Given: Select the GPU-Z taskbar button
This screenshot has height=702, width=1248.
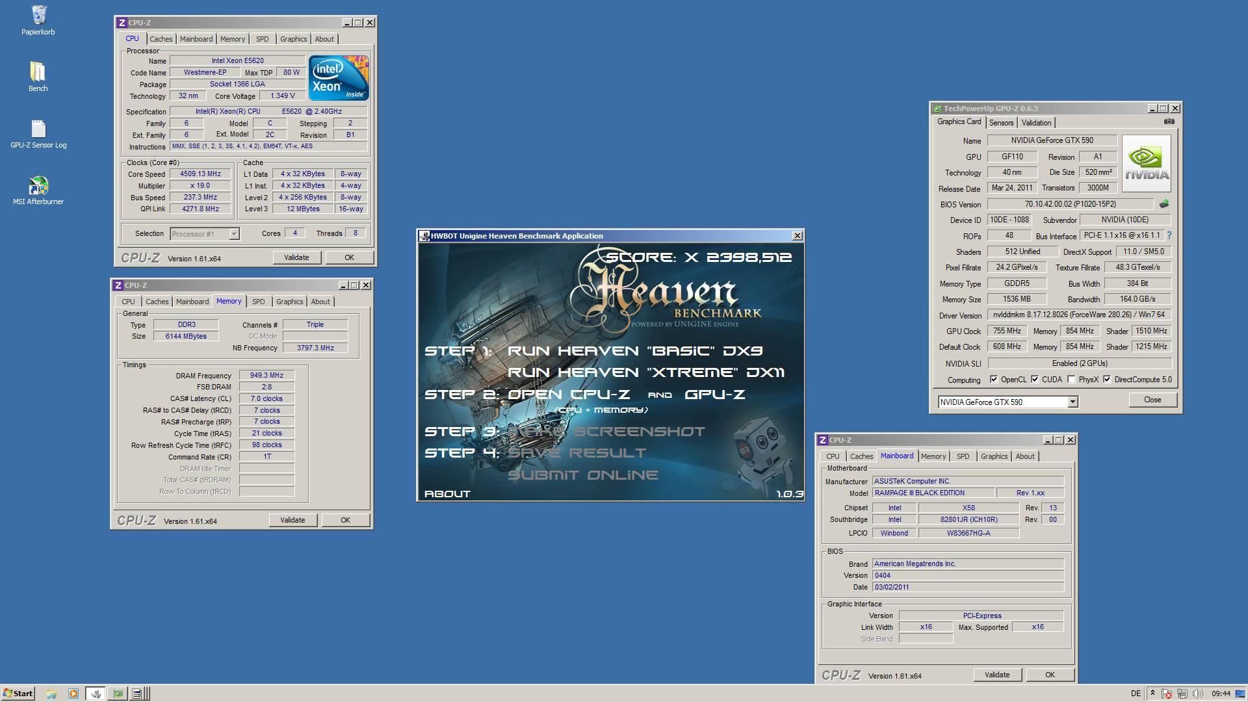Looking at the screenshot, I should pyautogui.click(x=118, y=694).
